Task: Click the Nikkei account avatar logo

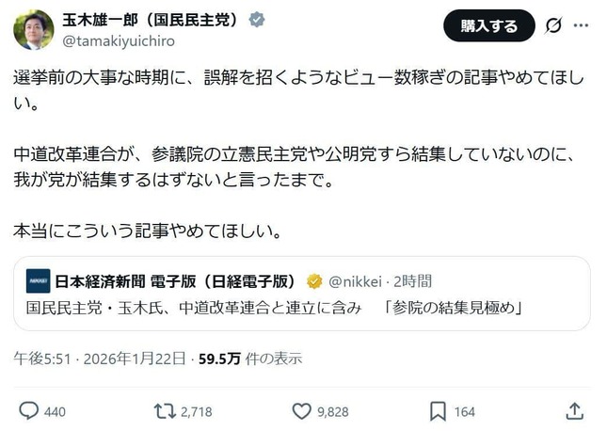Action: point(39,281)
